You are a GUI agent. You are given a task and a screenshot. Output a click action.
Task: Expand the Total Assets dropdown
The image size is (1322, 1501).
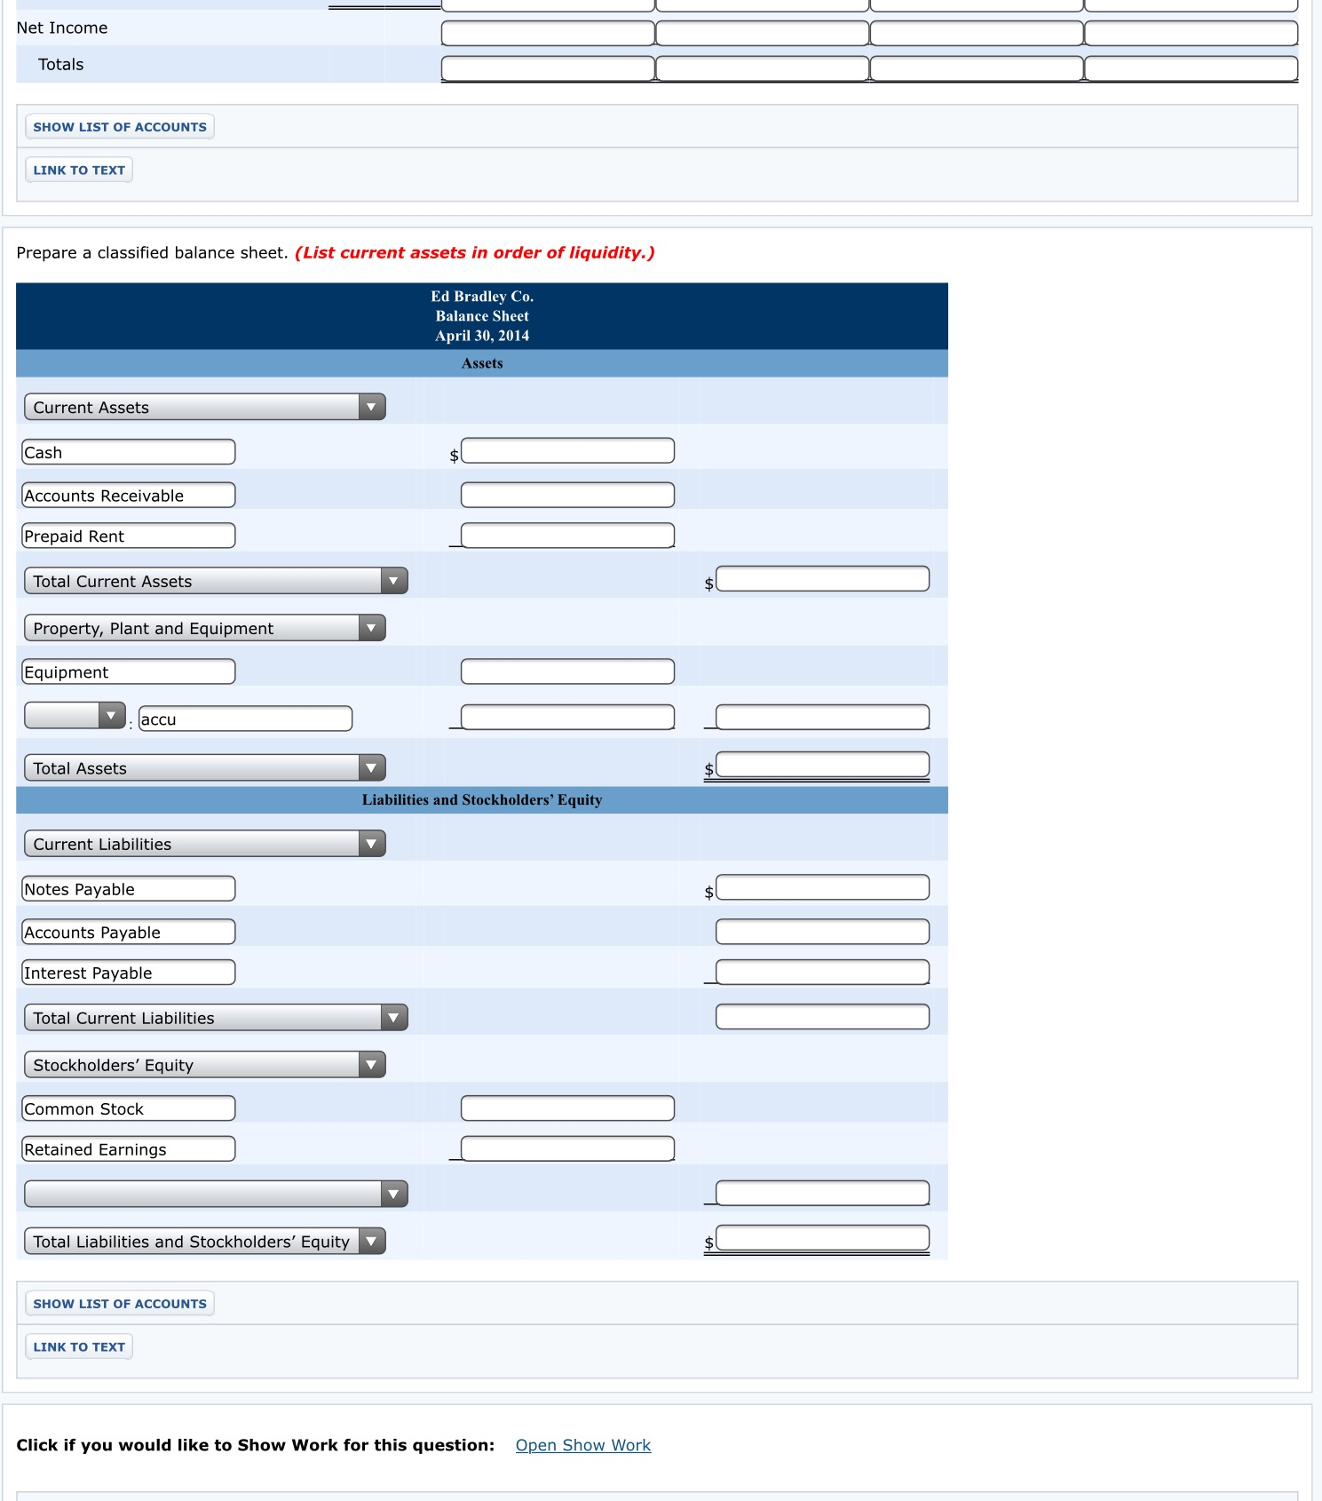coord(205,767)
